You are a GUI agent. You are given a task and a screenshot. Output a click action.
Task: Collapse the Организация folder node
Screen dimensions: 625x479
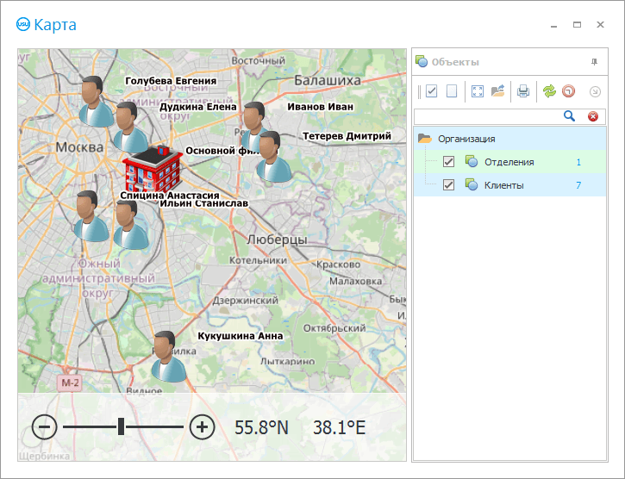point(425,139)
